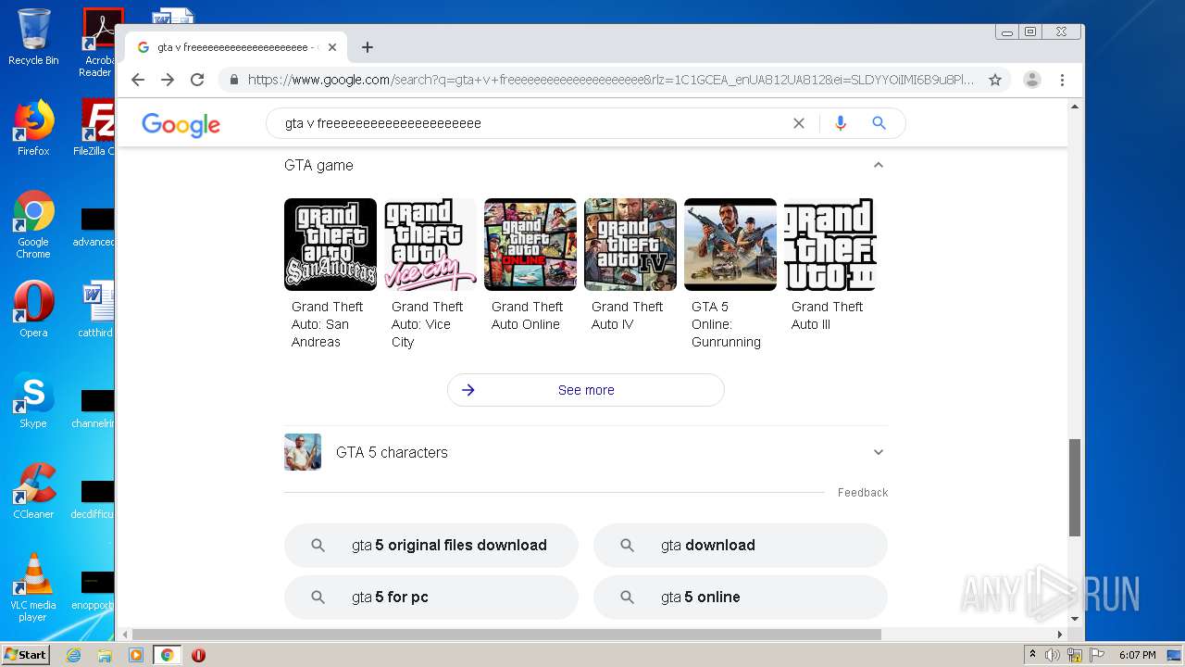Open the Chrome profile avatar icon
Screen dimensions: 1185x667
1032,80
